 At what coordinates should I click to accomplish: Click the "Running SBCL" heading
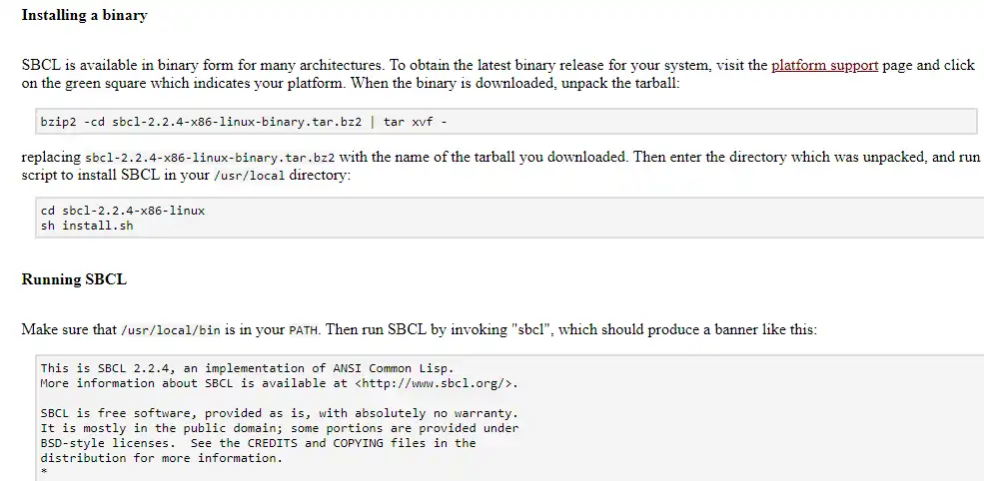click(74, 279)
